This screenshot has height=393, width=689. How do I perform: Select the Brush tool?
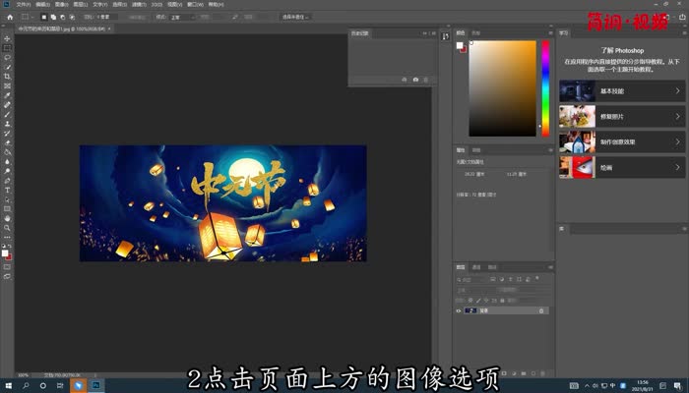(7, 114)
